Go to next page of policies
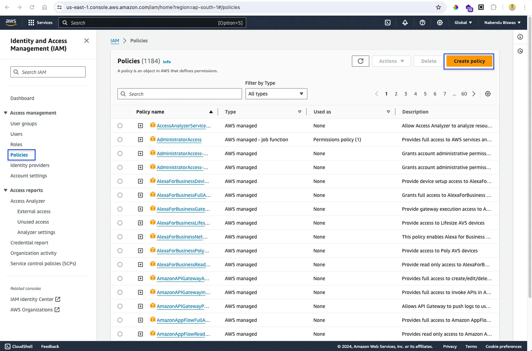This screenshot has width=532, height=351. [x=474, y=94]
